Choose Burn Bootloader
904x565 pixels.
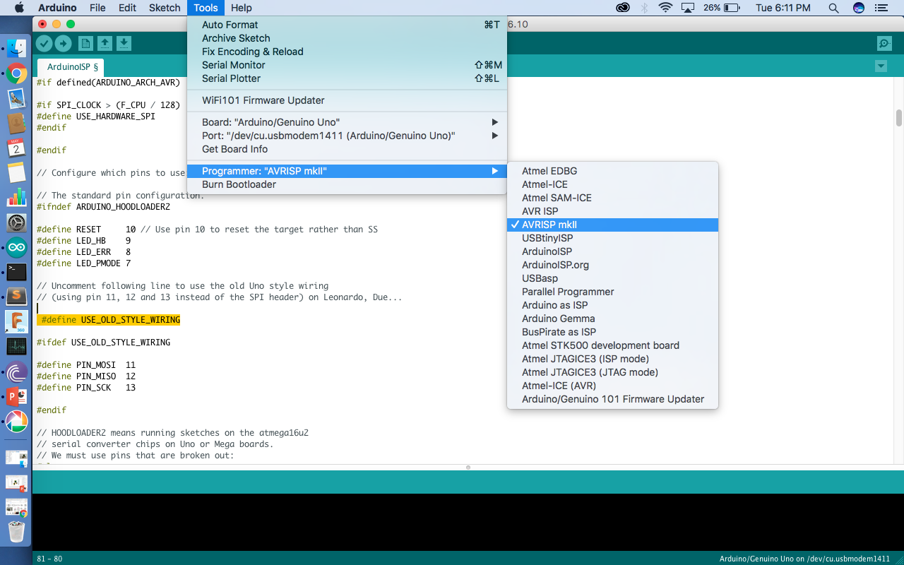pyautogui.click(x=347, y=184)
